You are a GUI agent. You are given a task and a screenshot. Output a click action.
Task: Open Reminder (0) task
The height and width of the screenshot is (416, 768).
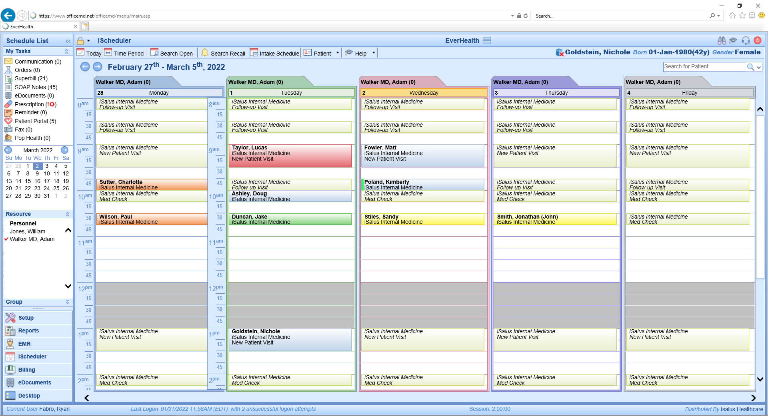26,112
